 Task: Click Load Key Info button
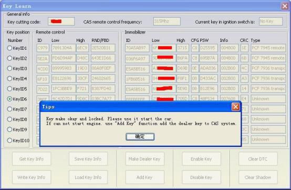coord(88,177)
